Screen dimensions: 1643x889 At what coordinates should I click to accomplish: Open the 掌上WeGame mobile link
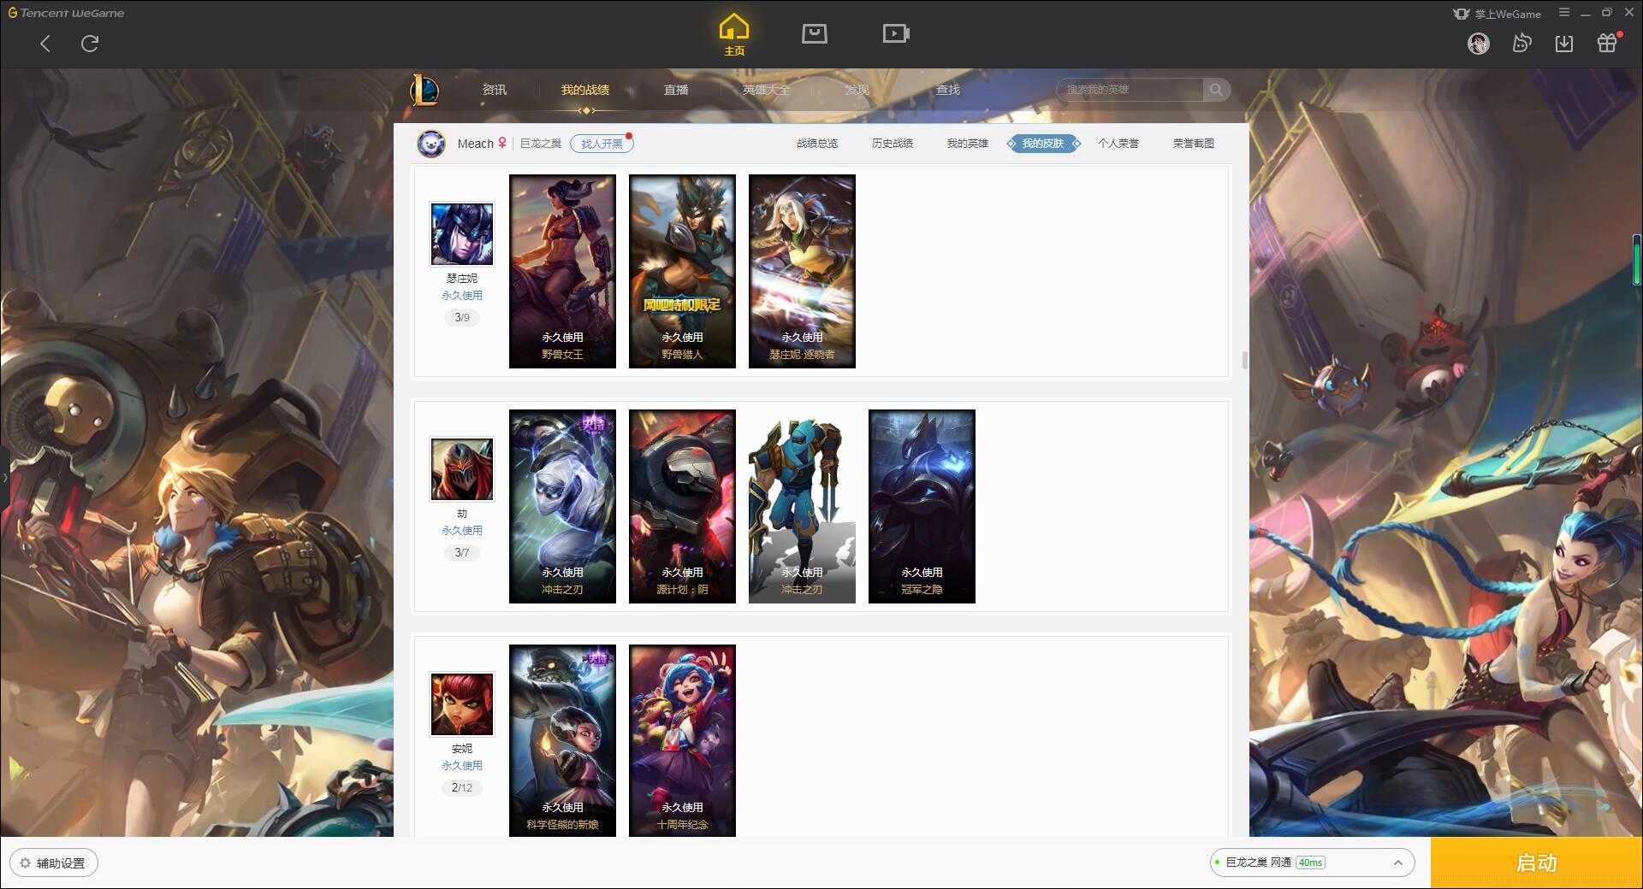tap(1497, 14)
